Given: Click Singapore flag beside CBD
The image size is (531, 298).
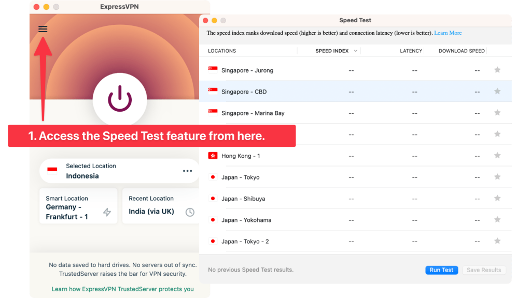Looking at the screenshot, I should pyautogui.click(x=213, y=91).
